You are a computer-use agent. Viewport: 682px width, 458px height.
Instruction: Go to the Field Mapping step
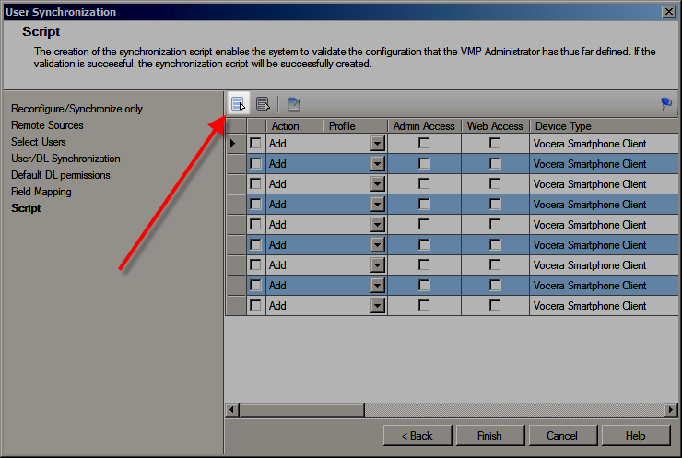41,192
